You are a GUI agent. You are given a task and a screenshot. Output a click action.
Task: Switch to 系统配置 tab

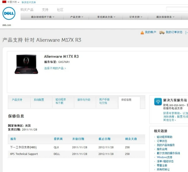[39, 100]
